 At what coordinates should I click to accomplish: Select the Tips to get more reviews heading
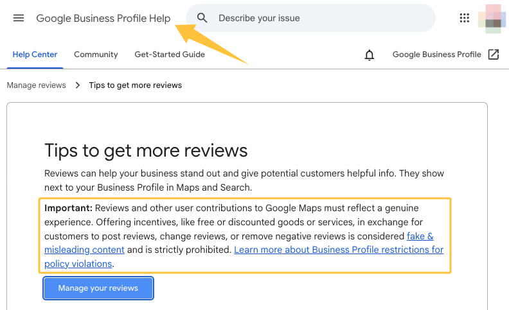click(146, 151)
